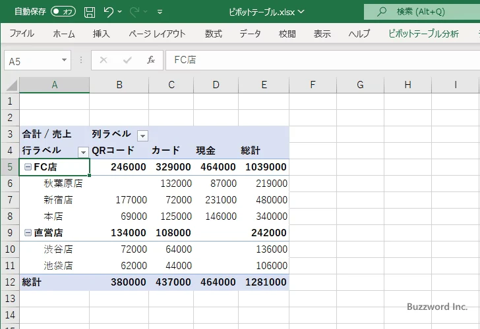Click the Name Box showing A5
The width and height of the screenshot is (480, 329).
pyautogui.click(x=32, y=61)
